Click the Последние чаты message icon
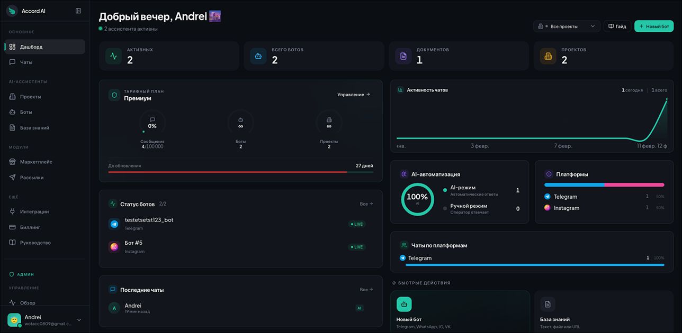This screenshot has width=682, height=333. [112, 290]
